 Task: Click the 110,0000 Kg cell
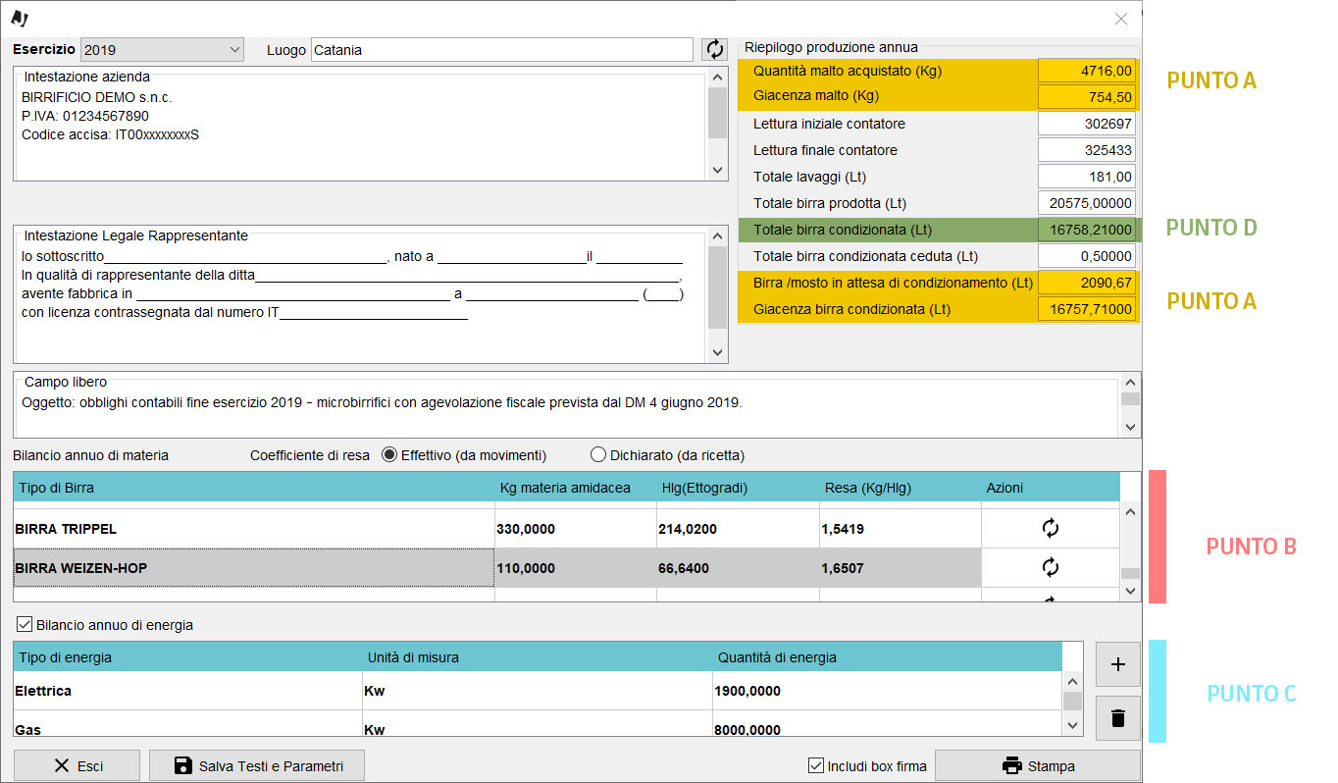(x=576, y=568)
